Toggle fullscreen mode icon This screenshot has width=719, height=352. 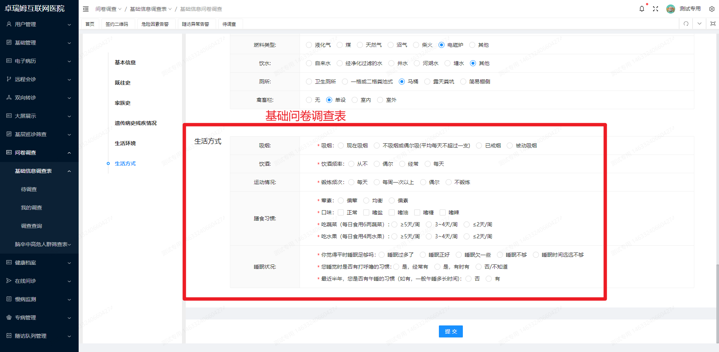click(x=655, y=9)
